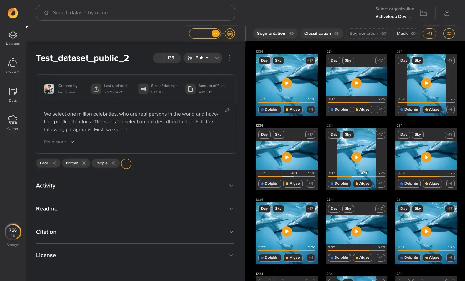Open Datasets from the sidebar
This screenshot has width=465, height=281.
pyautogui.click(x=13, y=38)
